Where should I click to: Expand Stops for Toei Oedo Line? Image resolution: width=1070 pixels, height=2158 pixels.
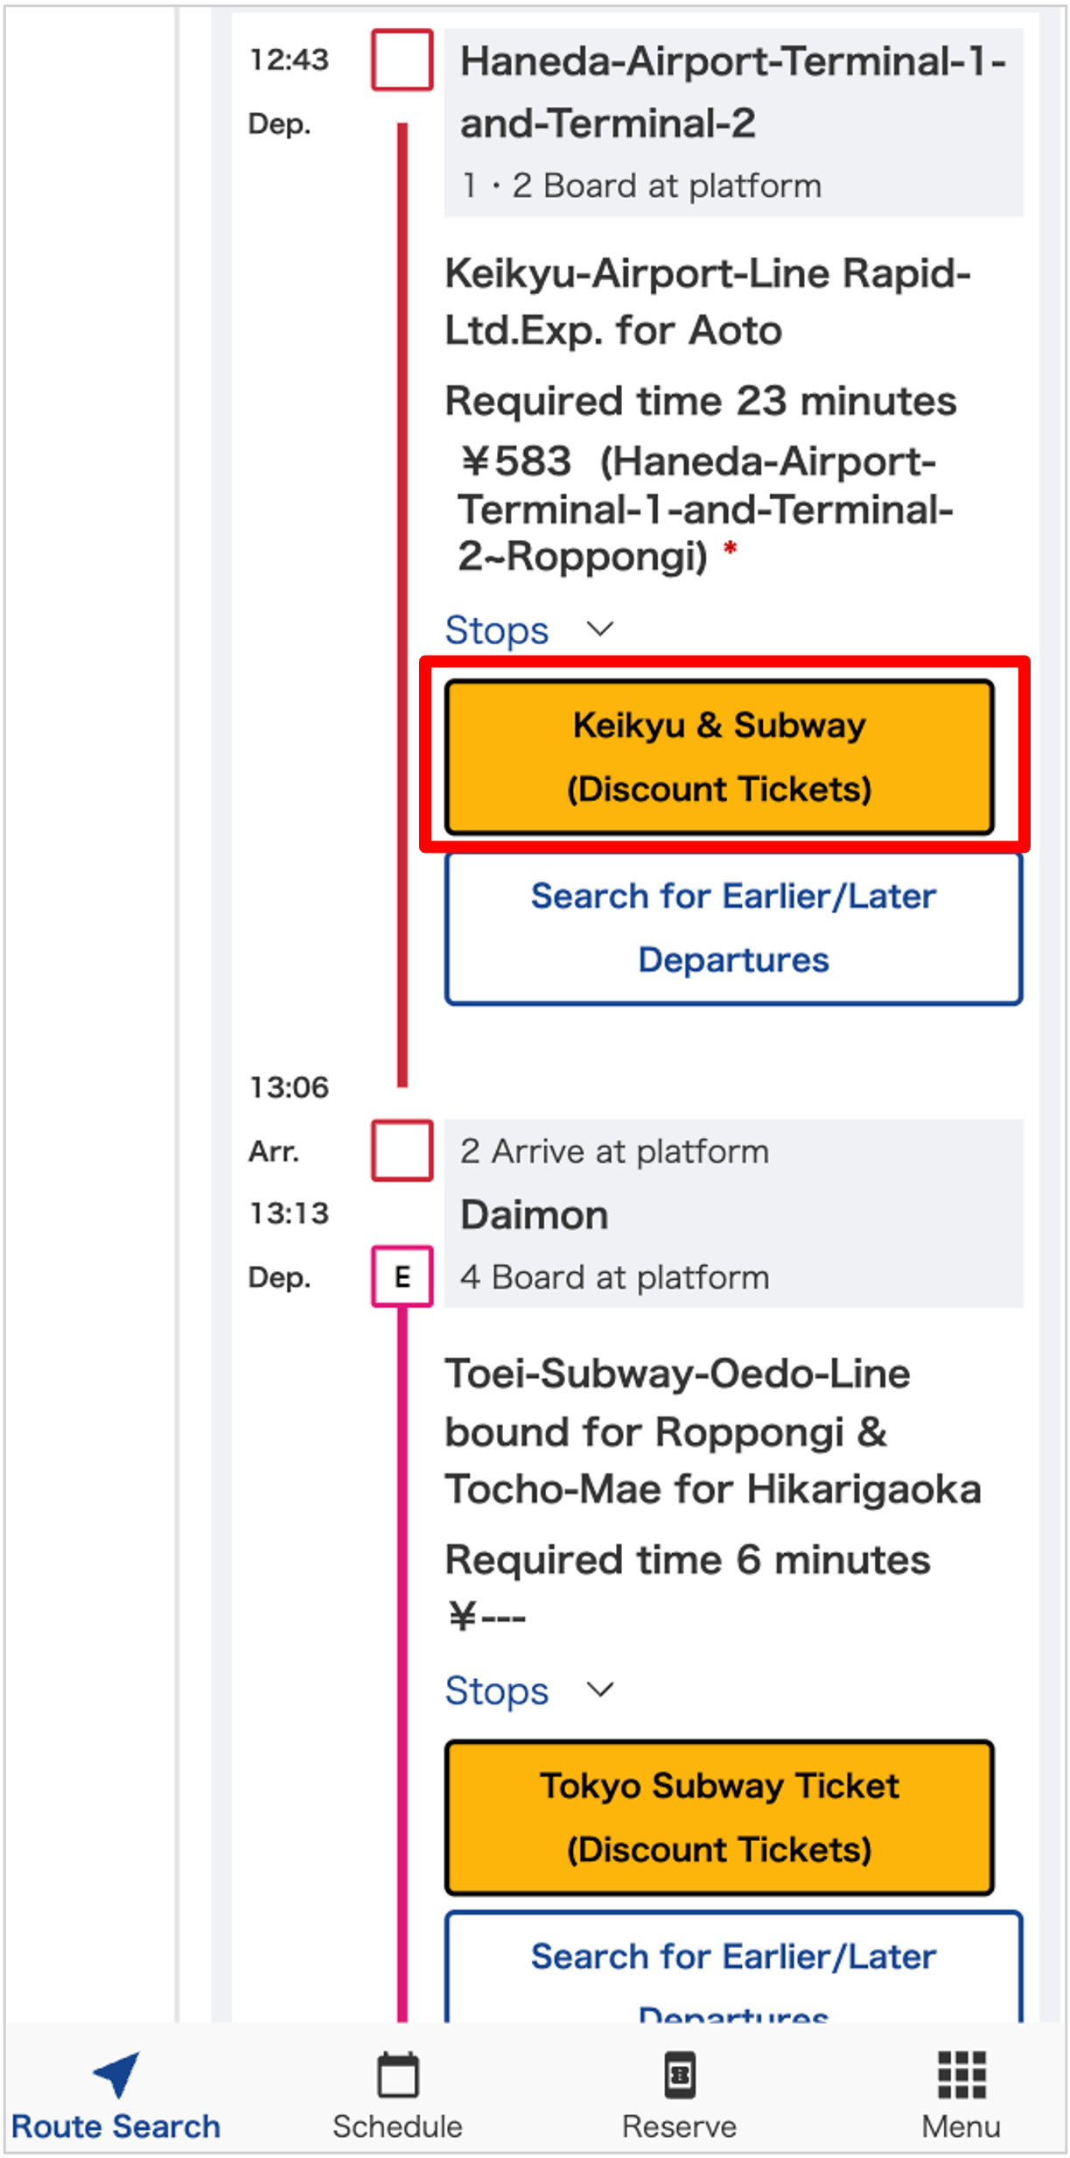point(497,1691)
